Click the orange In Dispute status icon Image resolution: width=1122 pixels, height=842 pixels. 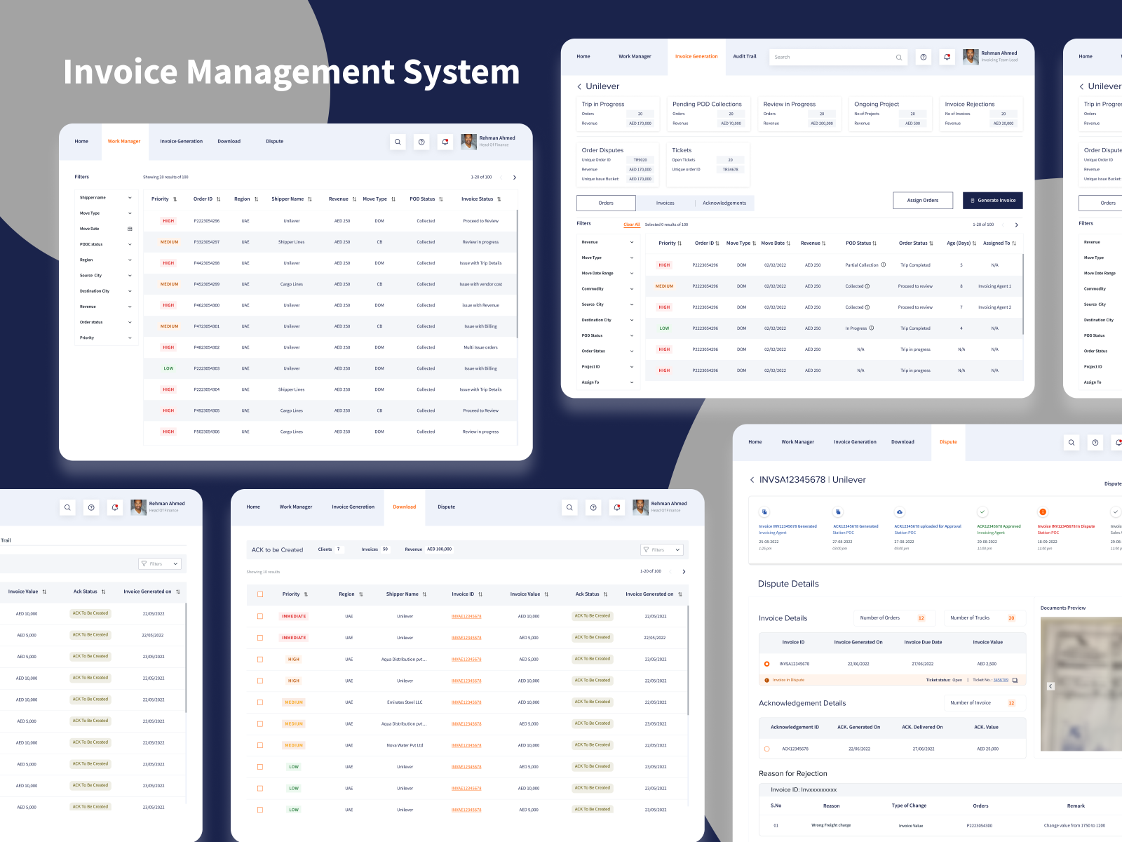[x=1042, y=512]
